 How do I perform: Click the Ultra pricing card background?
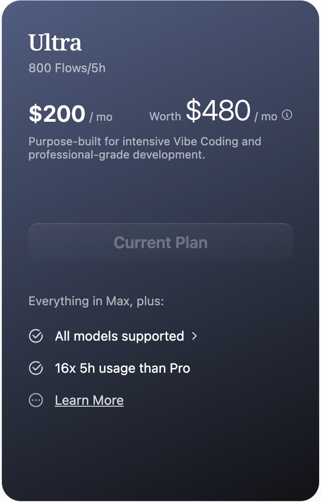click(160, 448)
